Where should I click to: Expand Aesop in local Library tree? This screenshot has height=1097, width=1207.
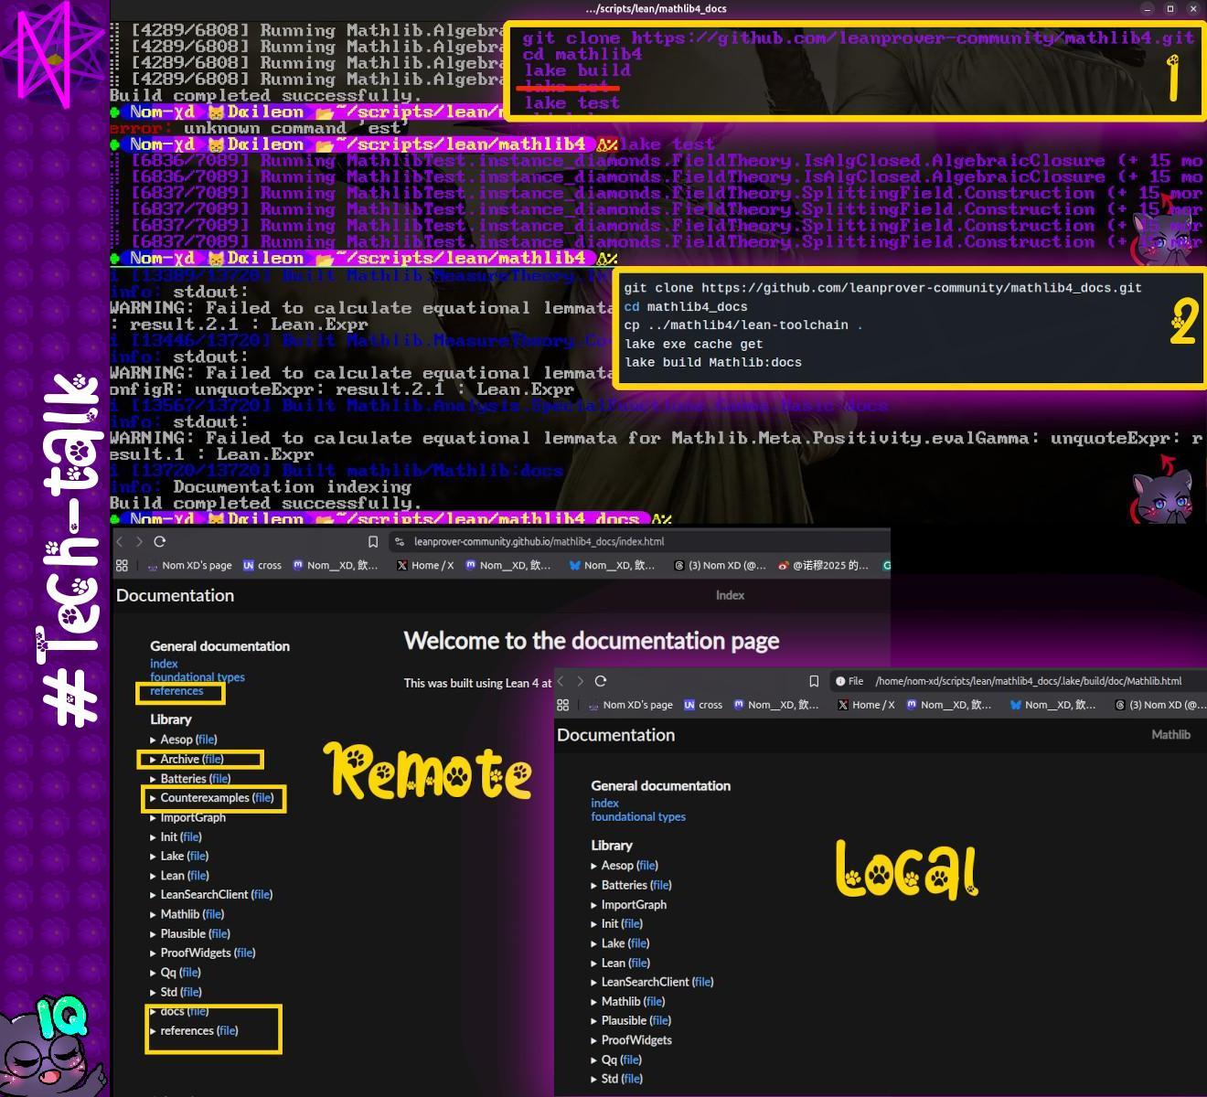tap(593, 866)
